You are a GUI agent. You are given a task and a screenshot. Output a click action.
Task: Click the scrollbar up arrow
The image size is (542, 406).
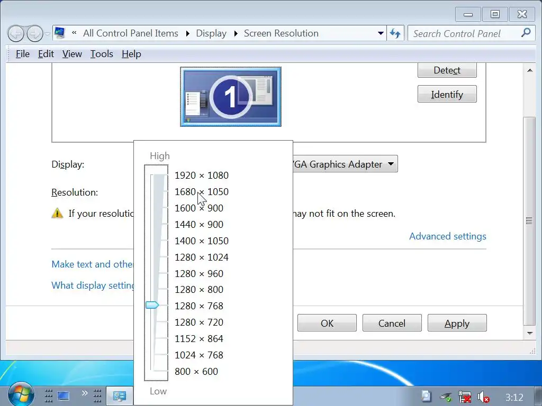[x=529, y=70]
